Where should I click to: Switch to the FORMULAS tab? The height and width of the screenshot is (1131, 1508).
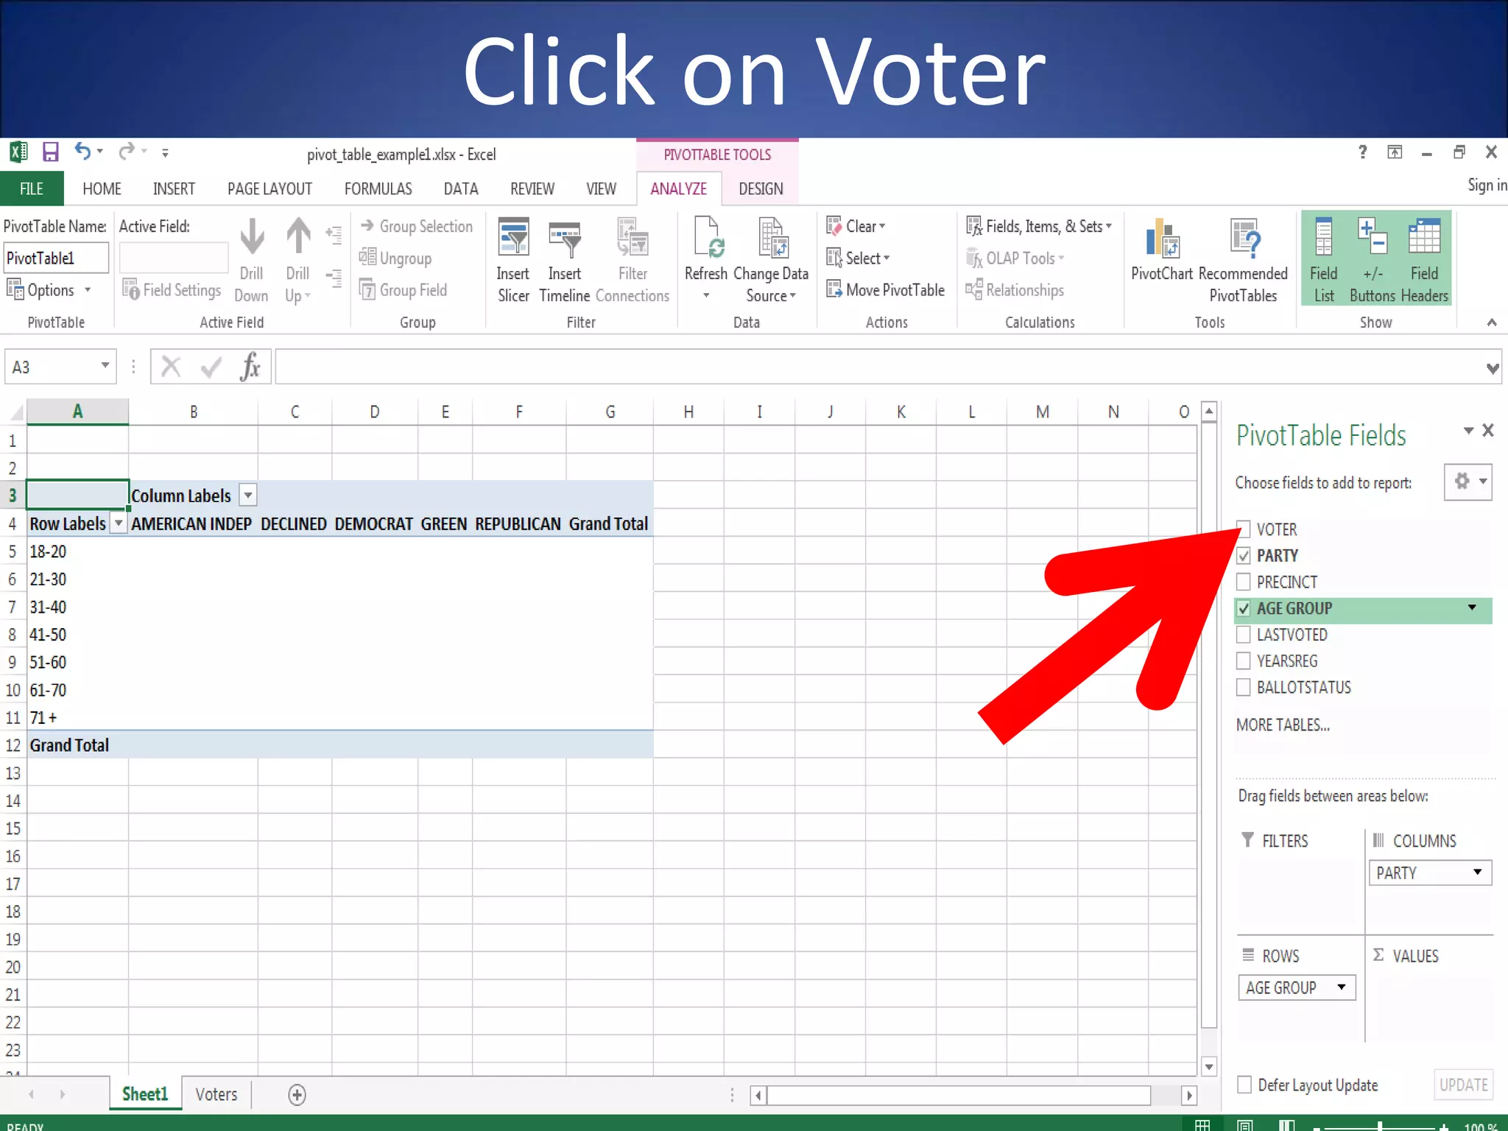[378, 188]
